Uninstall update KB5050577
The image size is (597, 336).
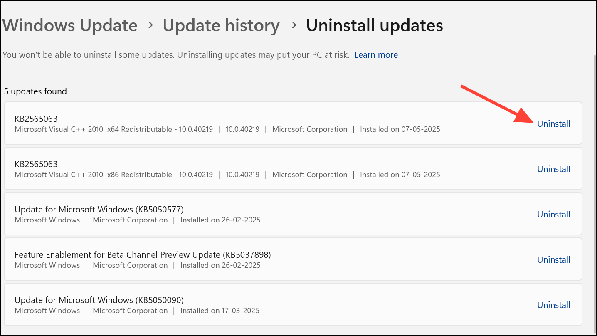coord(553,214)
